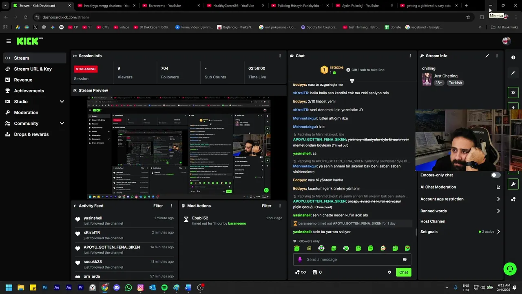This screenshot has width=522, height=294.
Task: Open Achievements in the sidebar
Action: click(x=35, y=91)
